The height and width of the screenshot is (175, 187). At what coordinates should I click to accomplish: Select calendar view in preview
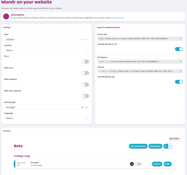[171, 146]
